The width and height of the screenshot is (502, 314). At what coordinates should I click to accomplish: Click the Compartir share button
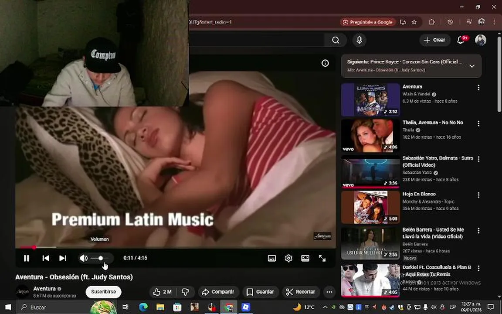(x=218, y=292)
